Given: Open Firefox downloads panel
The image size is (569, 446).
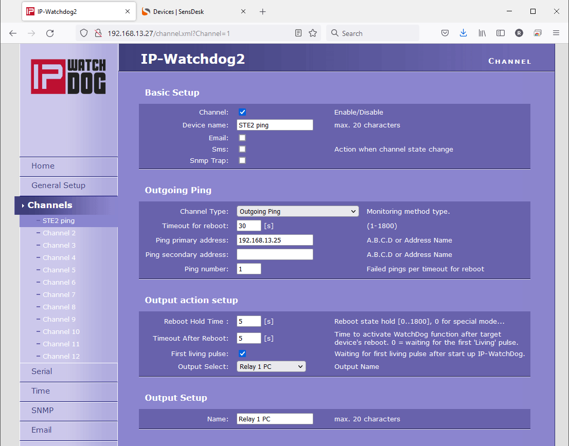Looking at the screenshot, I should point(463,33).
